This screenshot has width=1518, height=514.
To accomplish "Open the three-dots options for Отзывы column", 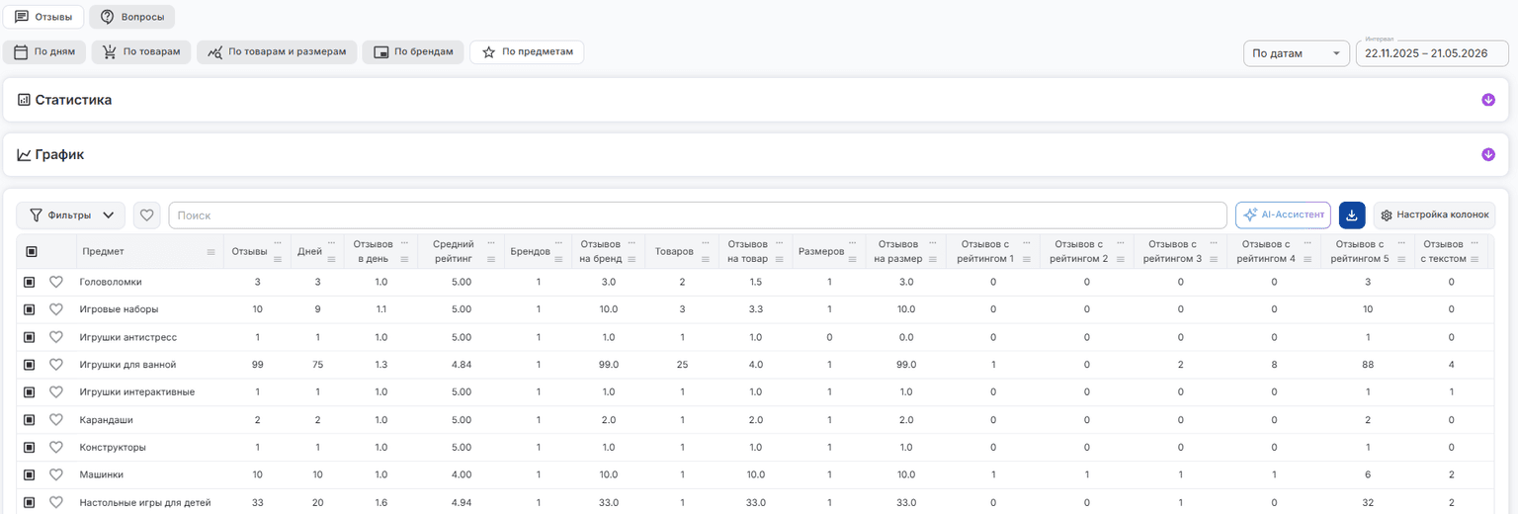I will [x=278, y=243].
